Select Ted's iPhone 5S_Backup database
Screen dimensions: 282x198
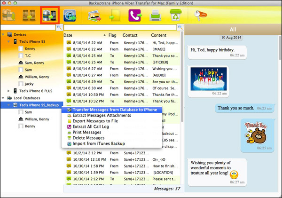tap(39, 105)
